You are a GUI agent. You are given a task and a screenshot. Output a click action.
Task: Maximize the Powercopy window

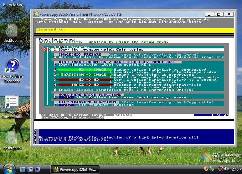(219, 14)
